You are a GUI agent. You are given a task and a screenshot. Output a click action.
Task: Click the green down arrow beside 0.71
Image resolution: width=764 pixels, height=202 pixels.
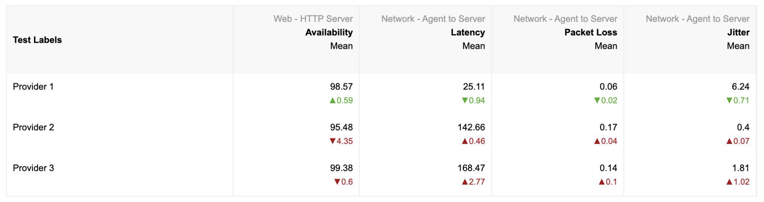(x=729, y=101)
